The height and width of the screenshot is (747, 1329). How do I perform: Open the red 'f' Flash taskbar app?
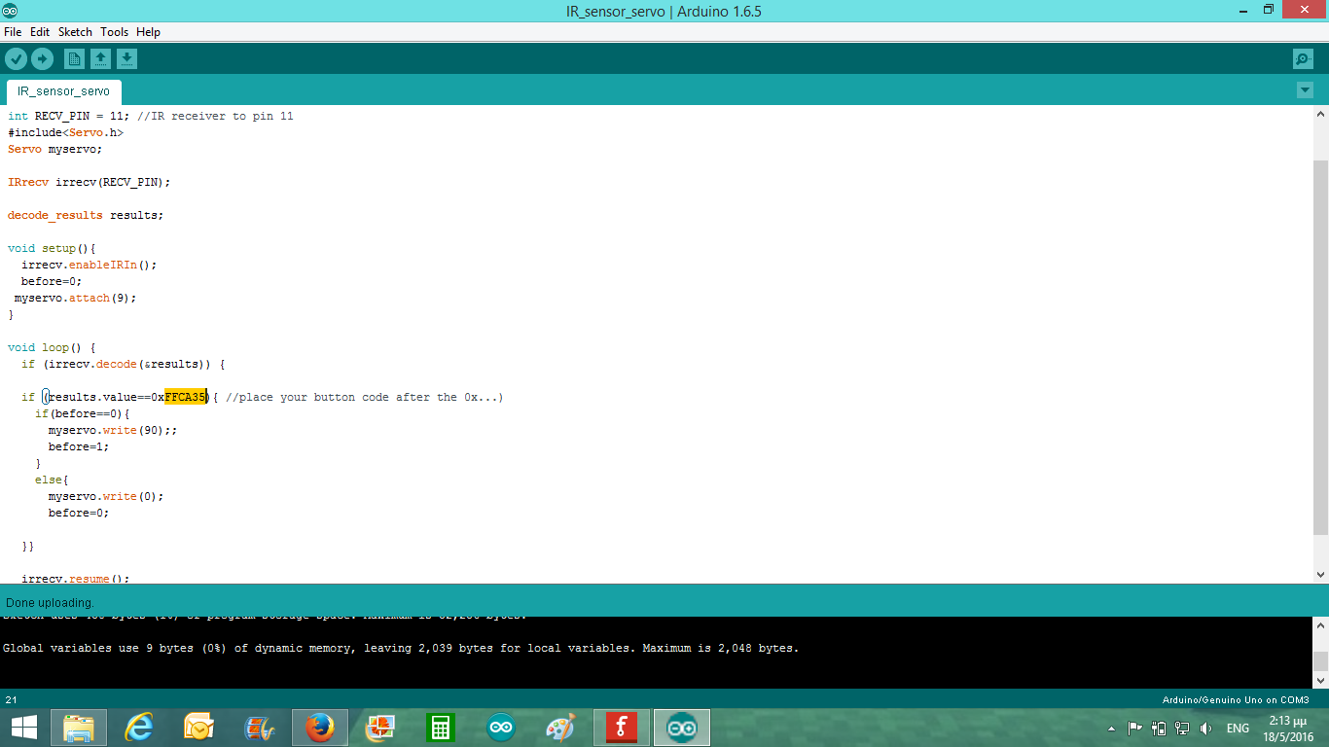pos(621,728)
